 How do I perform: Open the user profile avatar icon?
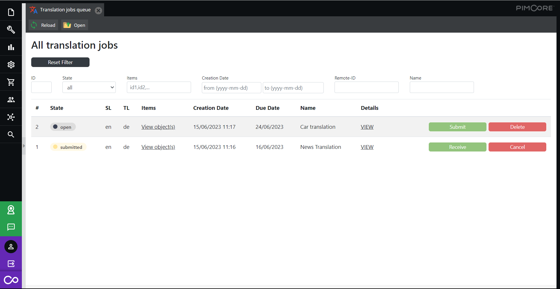pos(11,247)
